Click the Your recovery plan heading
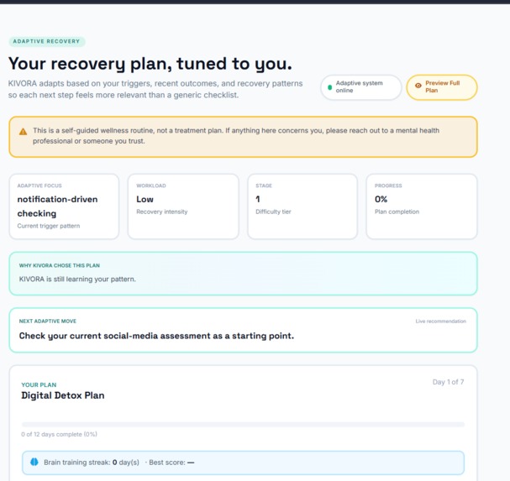This screenshot has width=510, height=481. [150, 63]
